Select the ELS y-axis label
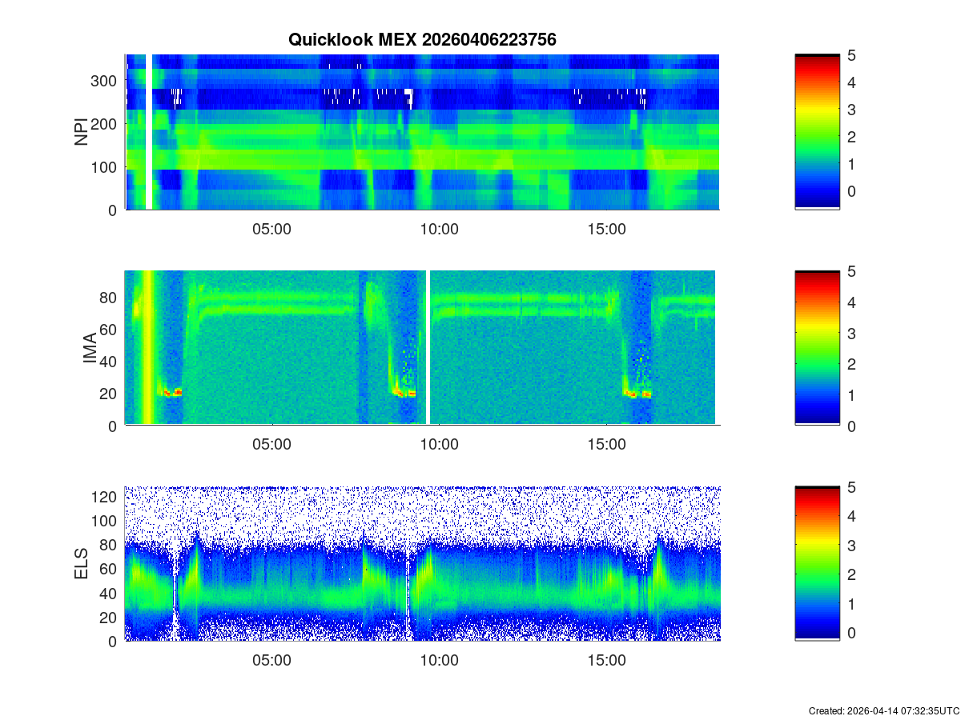Viewport: 961px width, 720px height. 82,564
